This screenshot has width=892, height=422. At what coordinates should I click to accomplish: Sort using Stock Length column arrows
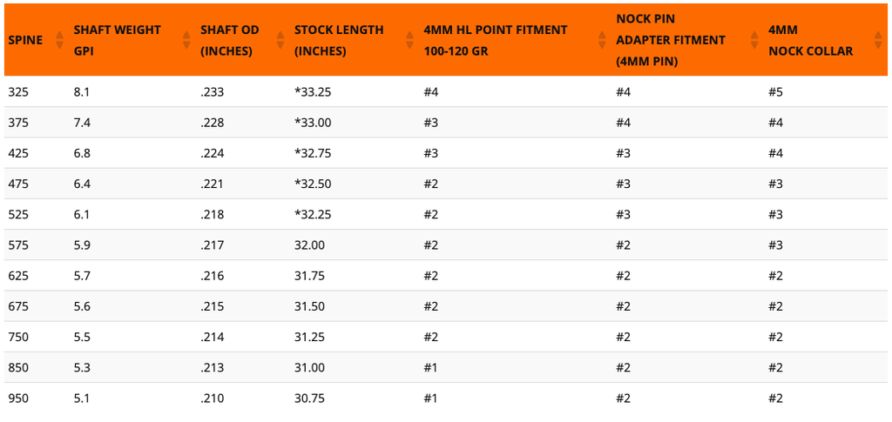click(409, 40)
